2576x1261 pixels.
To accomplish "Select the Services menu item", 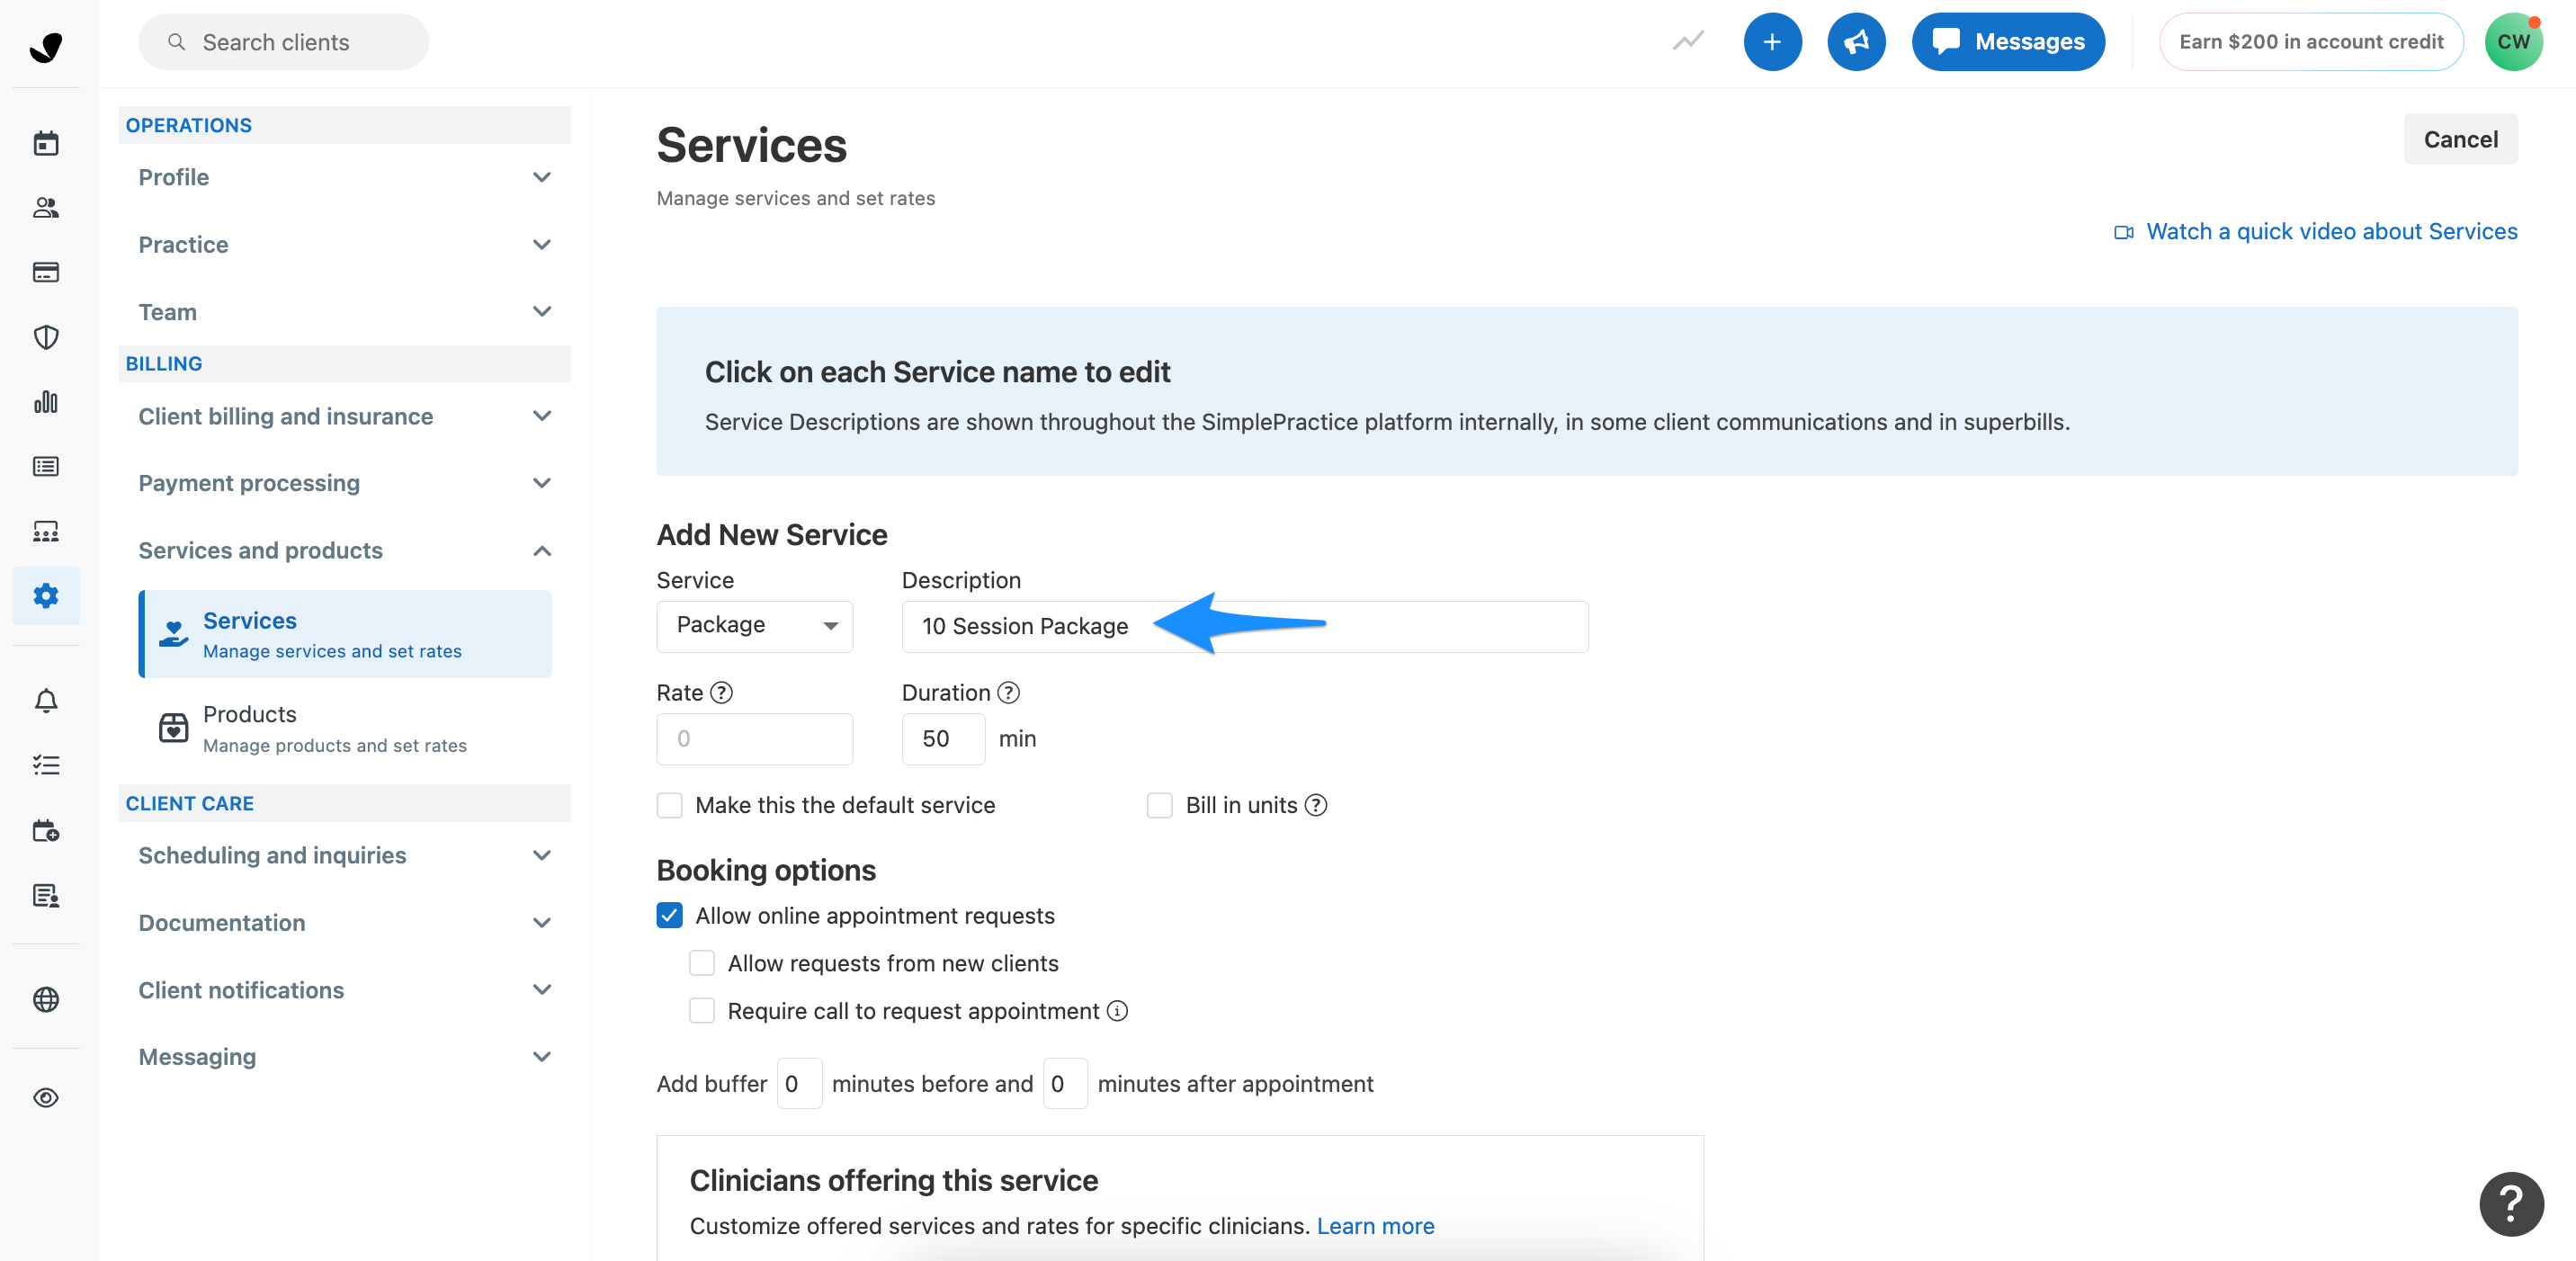I will 345,634.
